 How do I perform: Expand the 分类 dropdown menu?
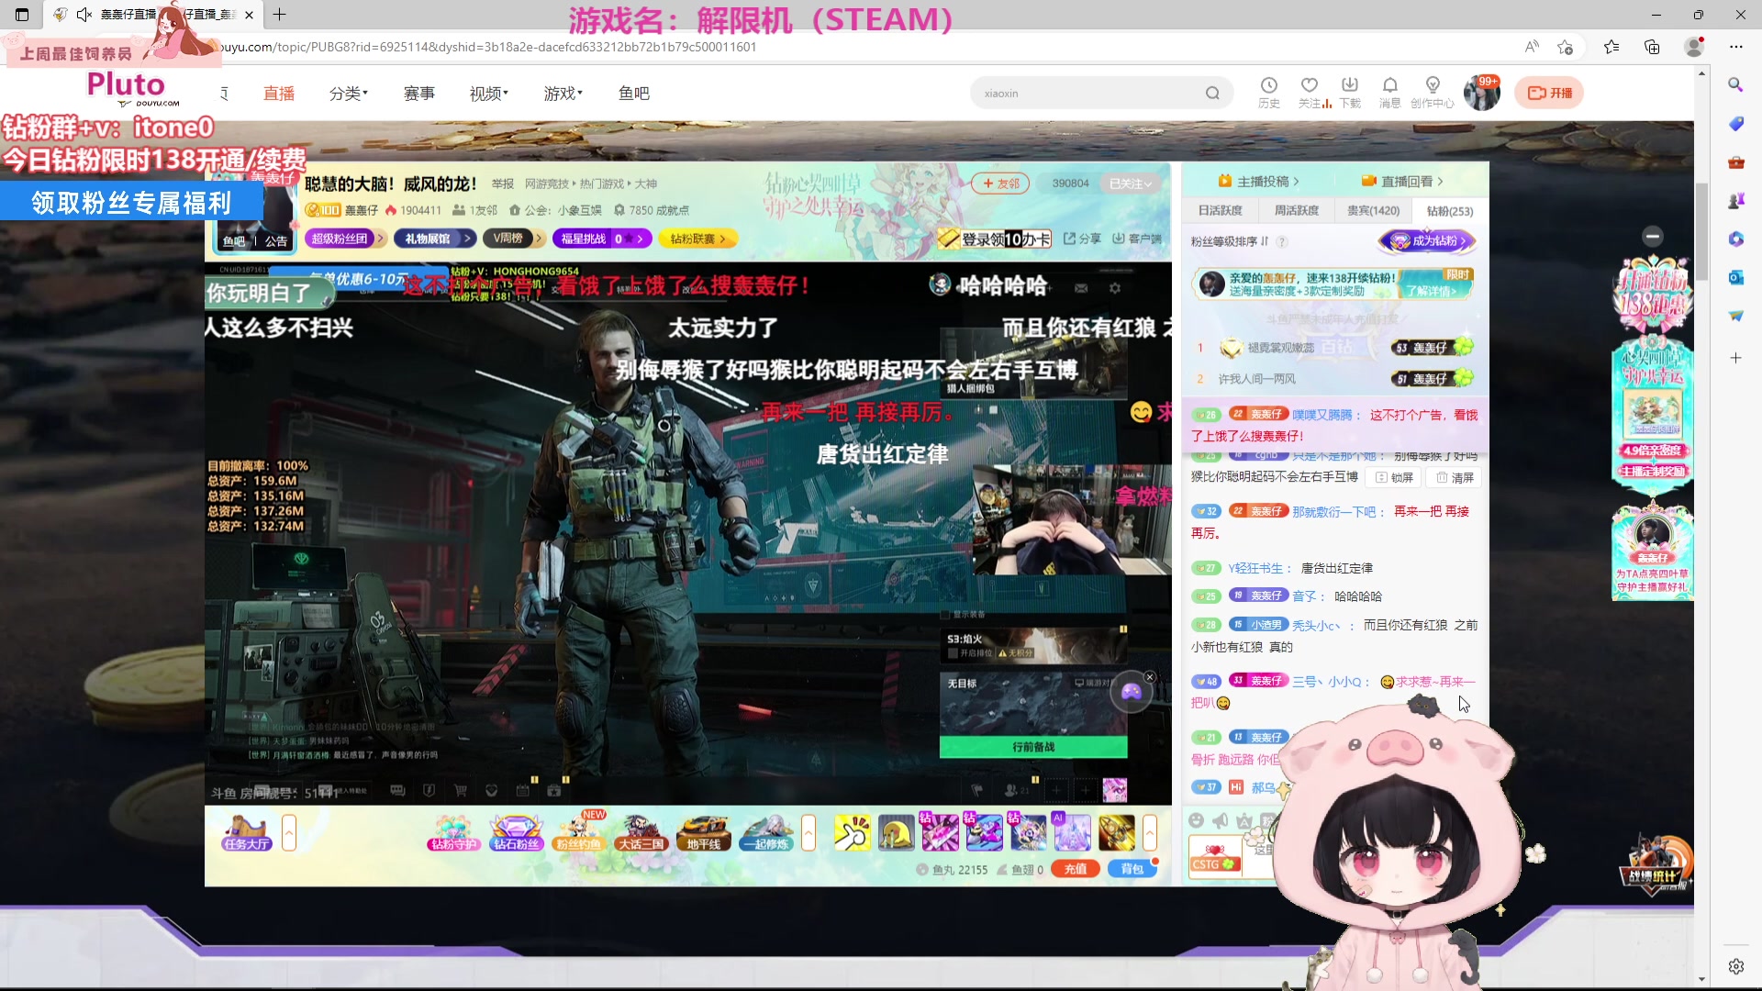coord(349,93)
